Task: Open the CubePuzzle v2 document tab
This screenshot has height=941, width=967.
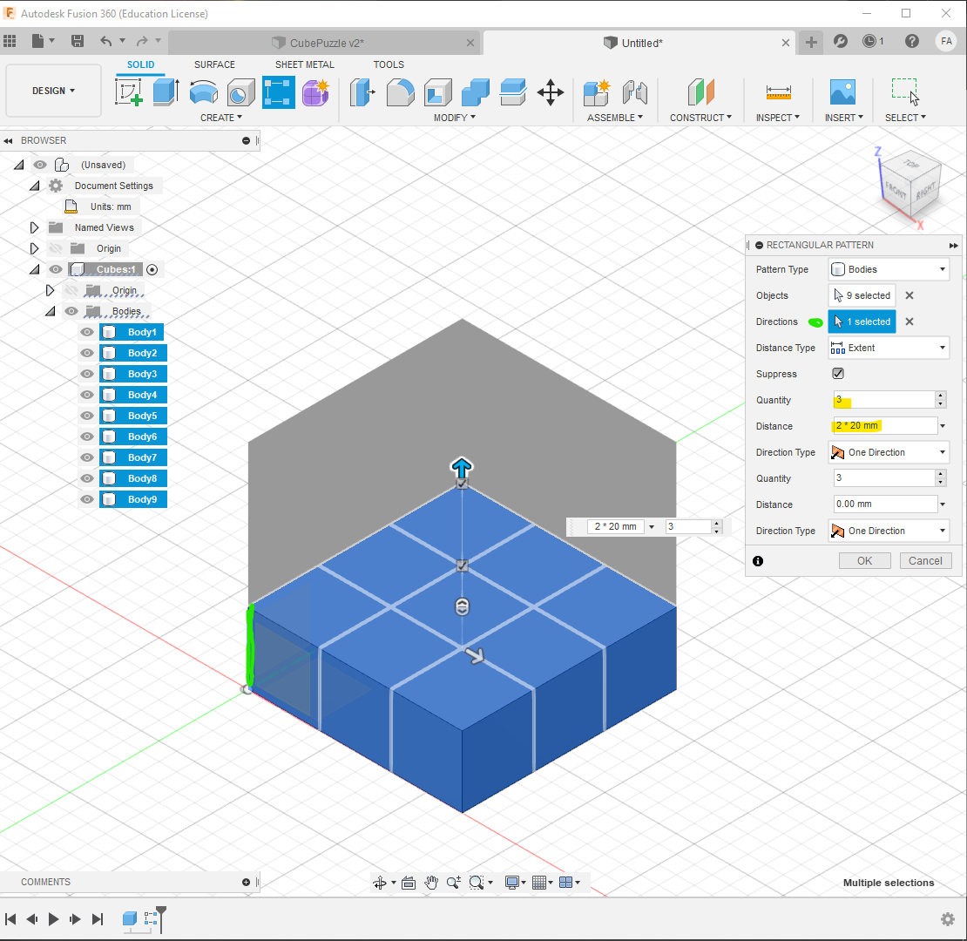Action: 328,42
